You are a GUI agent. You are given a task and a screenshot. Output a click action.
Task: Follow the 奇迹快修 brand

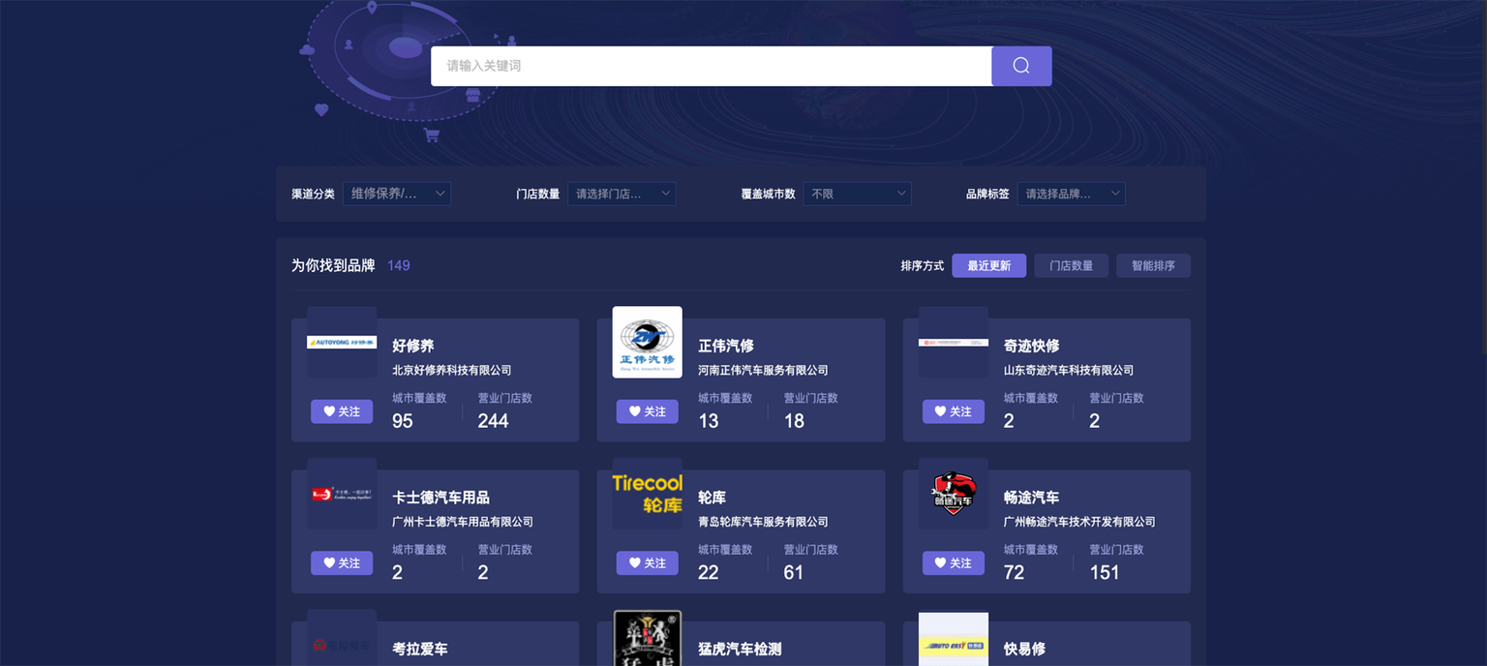[x=954, y=411]
